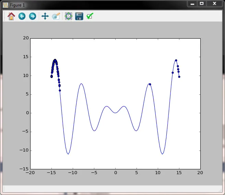Minimize the Figure 1 window
Image resolution: width=225 pixels, height=195 pixels.
coord(192,4)
